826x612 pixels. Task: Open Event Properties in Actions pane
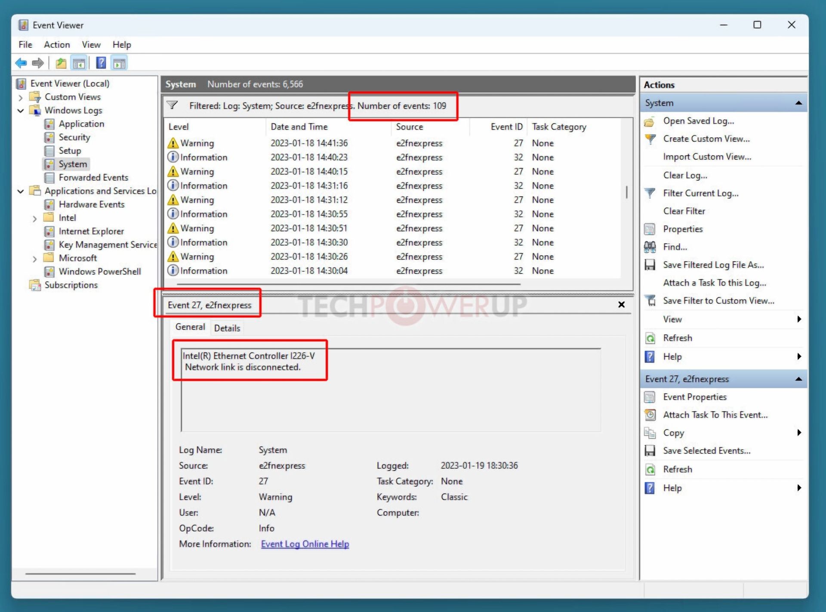pyautogui.click(x=694, y=397)
